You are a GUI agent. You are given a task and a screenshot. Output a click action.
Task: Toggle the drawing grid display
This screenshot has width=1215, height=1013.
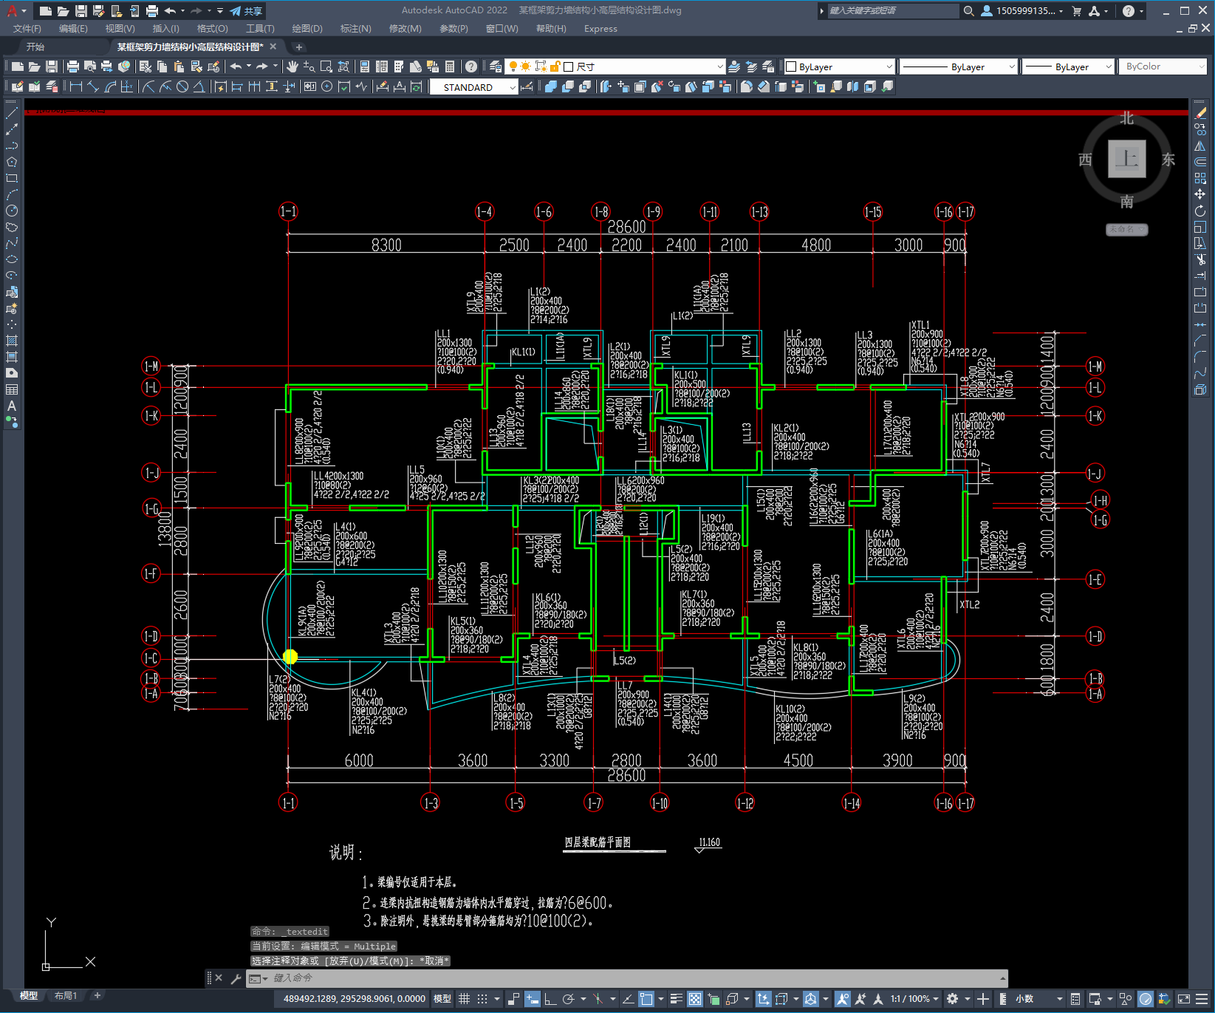(x=465, y=999)
